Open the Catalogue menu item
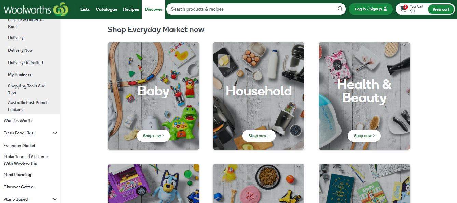Viewport: 457px width, 203px height. coord(107,9)
